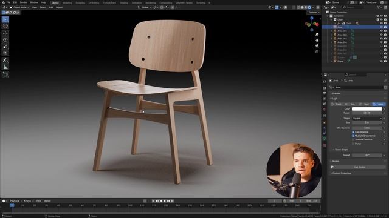
Task: Switch to the UV Editing workspace tab
Action: tap(94, 2)
